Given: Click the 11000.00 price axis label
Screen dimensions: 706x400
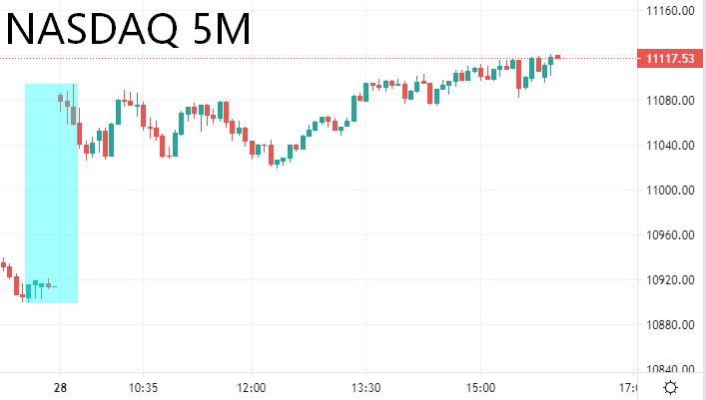Looking at the screenshot, I should tap(670, 191).
